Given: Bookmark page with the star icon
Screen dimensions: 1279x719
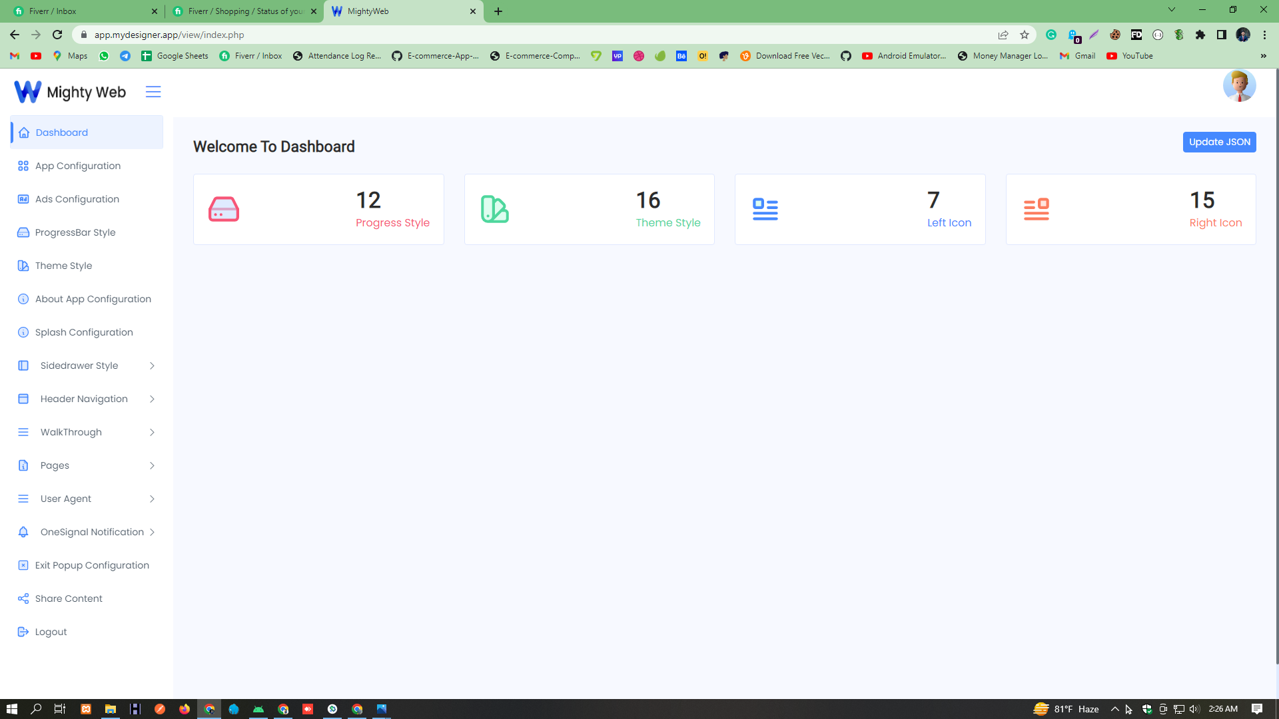Looking at the screenshot, I should coord(1025,35).
